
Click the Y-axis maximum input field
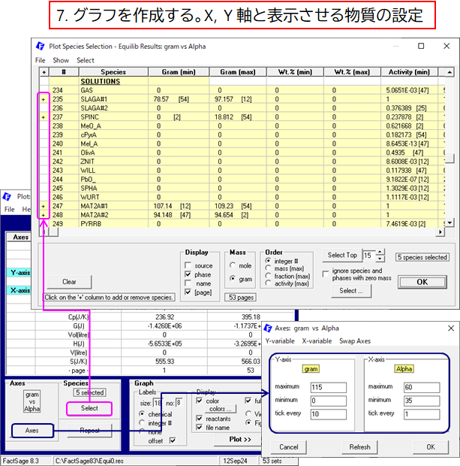click(x=329, y=386)
